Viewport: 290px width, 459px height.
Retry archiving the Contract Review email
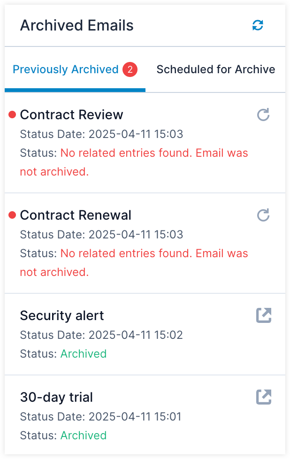pos(264,115)
